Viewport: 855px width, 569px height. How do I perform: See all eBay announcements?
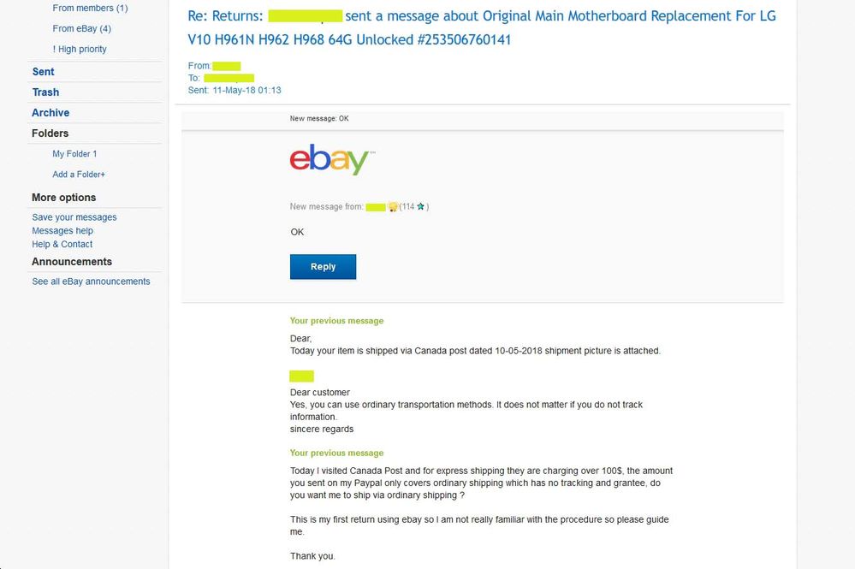91,282
